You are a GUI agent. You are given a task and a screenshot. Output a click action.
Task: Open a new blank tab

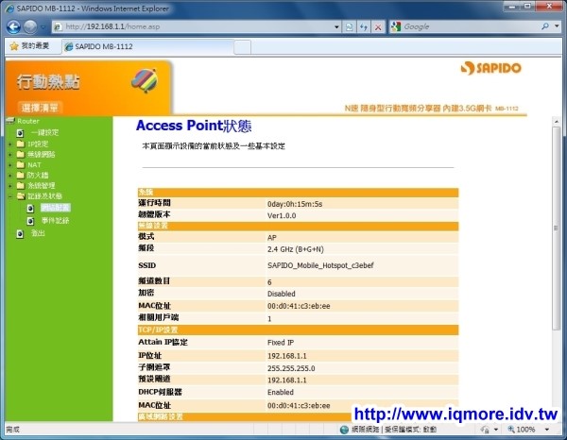[242, 47]
